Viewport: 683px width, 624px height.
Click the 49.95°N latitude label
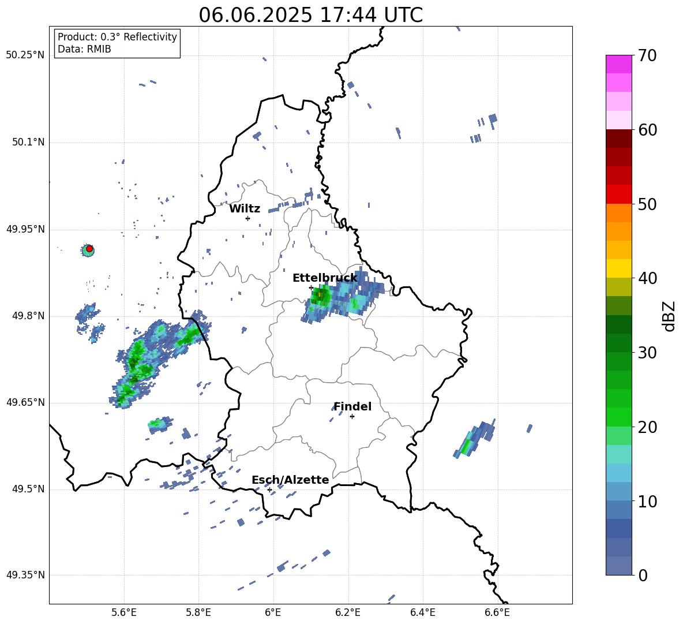click(25, 229)
